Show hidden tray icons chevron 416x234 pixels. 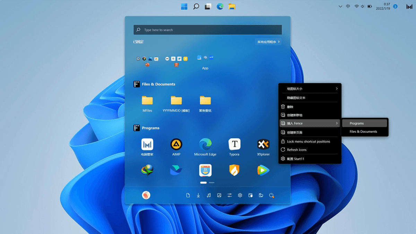[340, 7]
